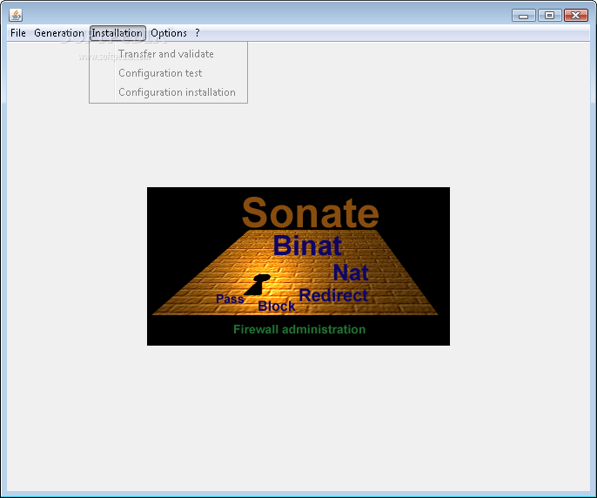Click the Sonate firewall splash image

pos(298,266)
